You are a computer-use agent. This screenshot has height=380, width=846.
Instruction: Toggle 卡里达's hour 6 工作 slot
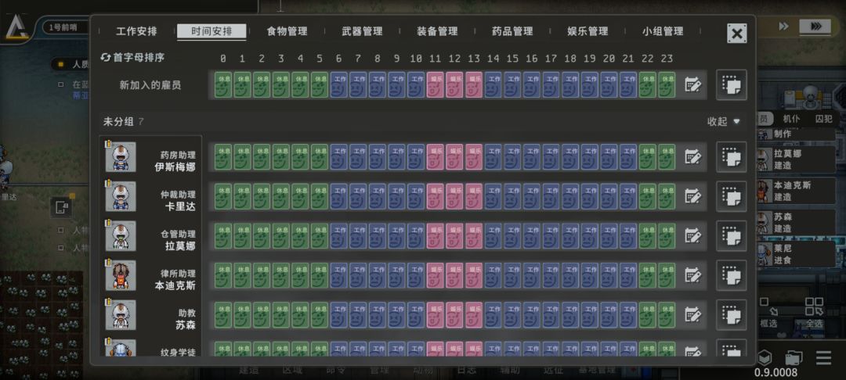(x=339, y=196)
